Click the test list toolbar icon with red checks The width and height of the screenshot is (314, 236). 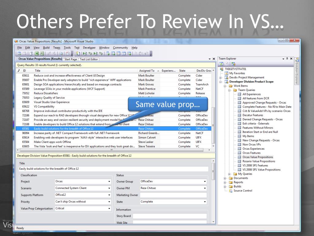coord(68,53)
